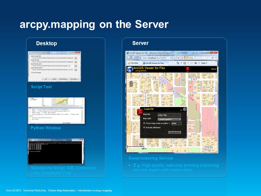
Task: Click the Compatibility View page icon
Action: click(174, 58)
